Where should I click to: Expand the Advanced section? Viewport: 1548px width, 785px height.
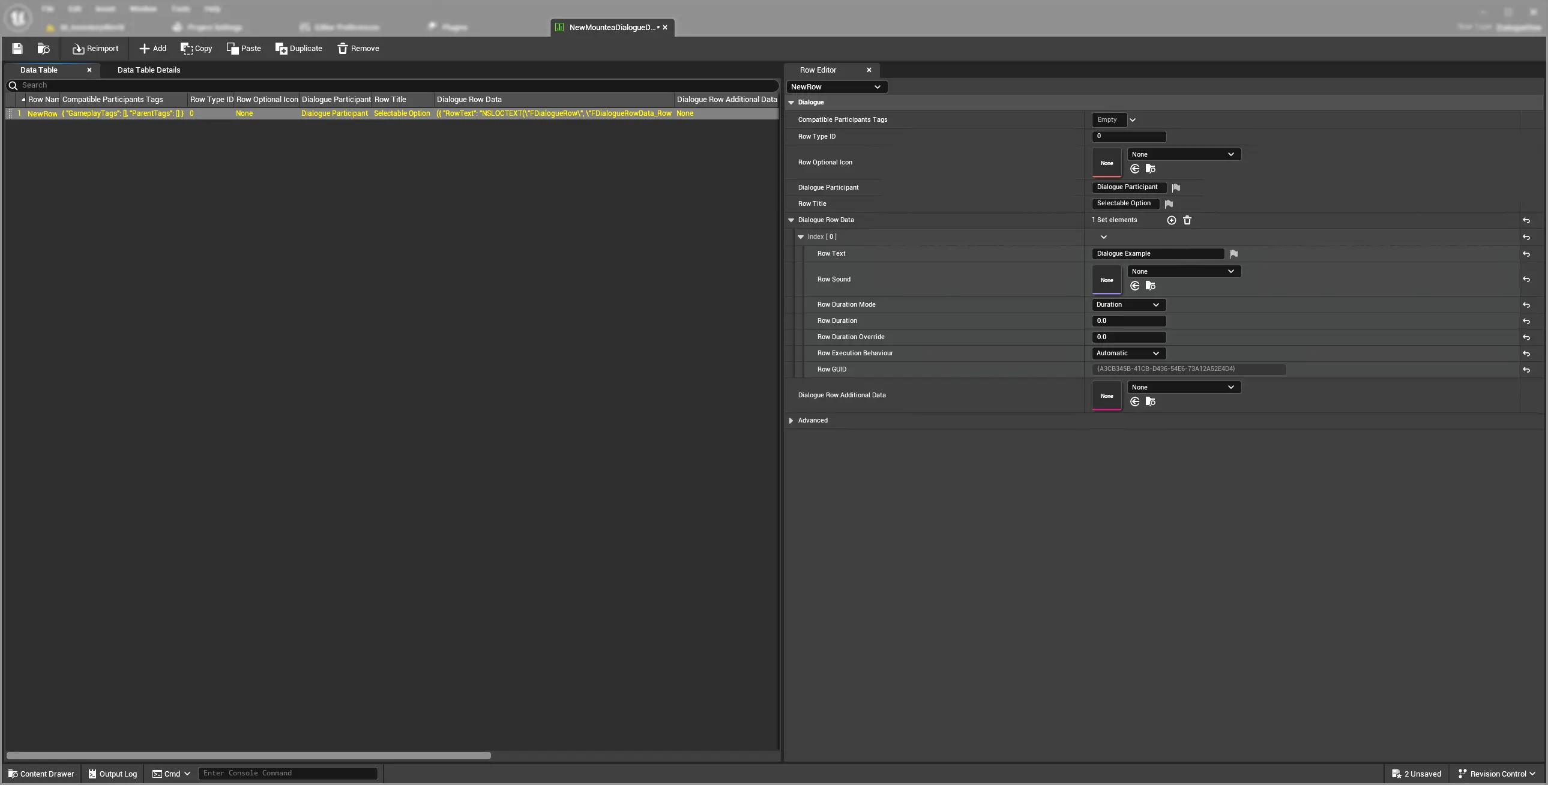(x=792, y=421)
